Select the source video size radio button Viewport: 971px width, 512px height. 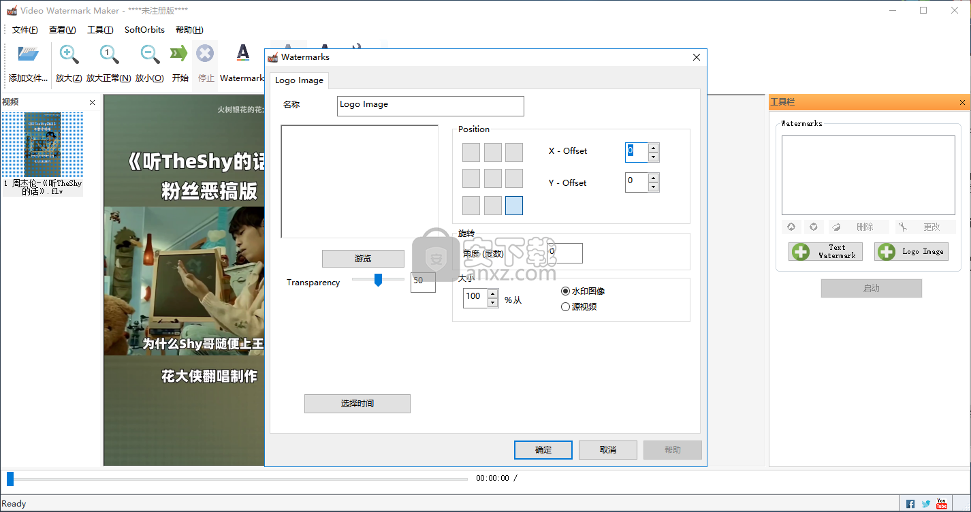[x=565, y=307]
